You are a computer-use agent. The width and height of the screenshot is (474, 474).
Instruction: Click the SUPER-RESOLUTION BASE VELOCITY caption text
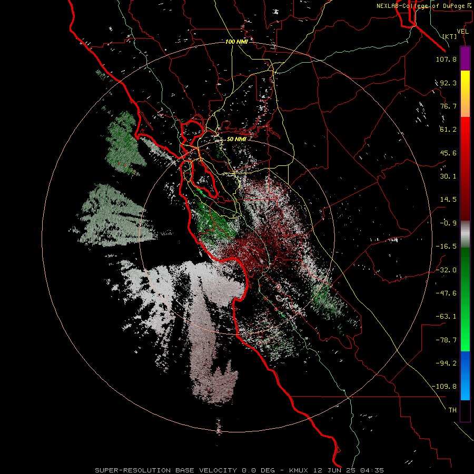[166, 470]
